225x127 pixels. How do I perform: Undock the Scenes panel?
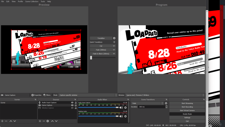coord(36,100)
